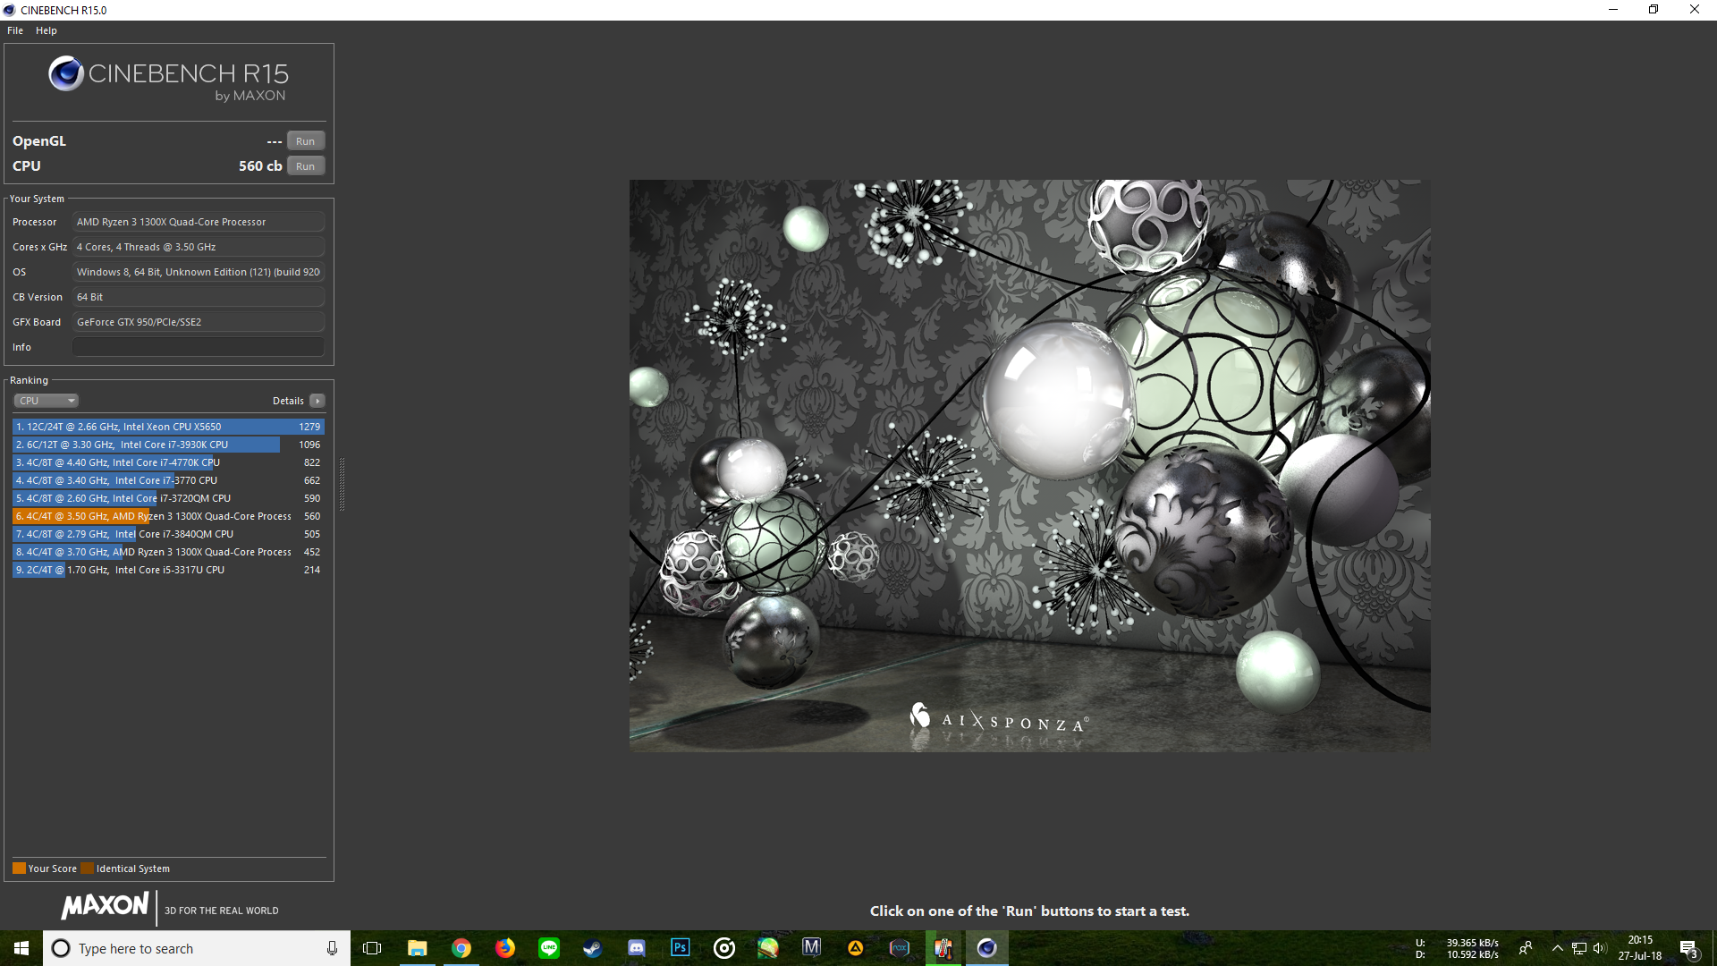Run the CPU benchmark test
This screenshot has height=966, width=1717.
tap(305, 166)
